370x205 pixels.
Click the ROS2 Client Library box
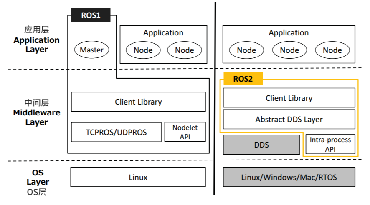[289, 98]
